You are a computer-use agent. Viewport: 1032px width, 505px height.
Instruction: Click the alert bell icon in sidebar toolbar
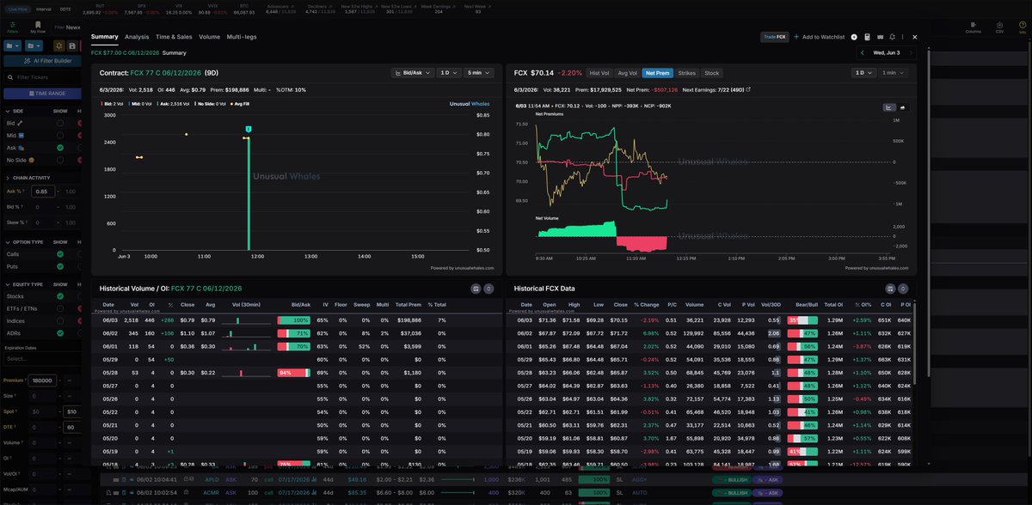coord(58,45)
